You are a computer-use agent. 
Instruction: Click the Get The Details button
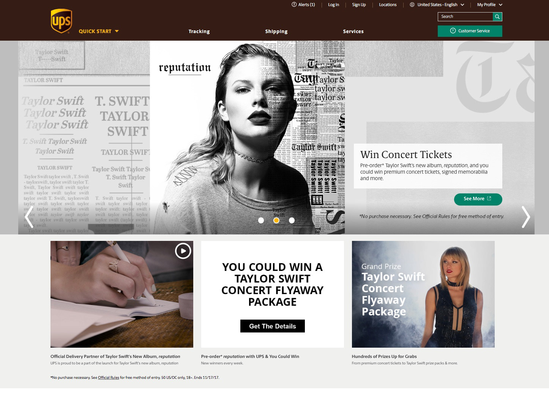click(x=273, y=326)
